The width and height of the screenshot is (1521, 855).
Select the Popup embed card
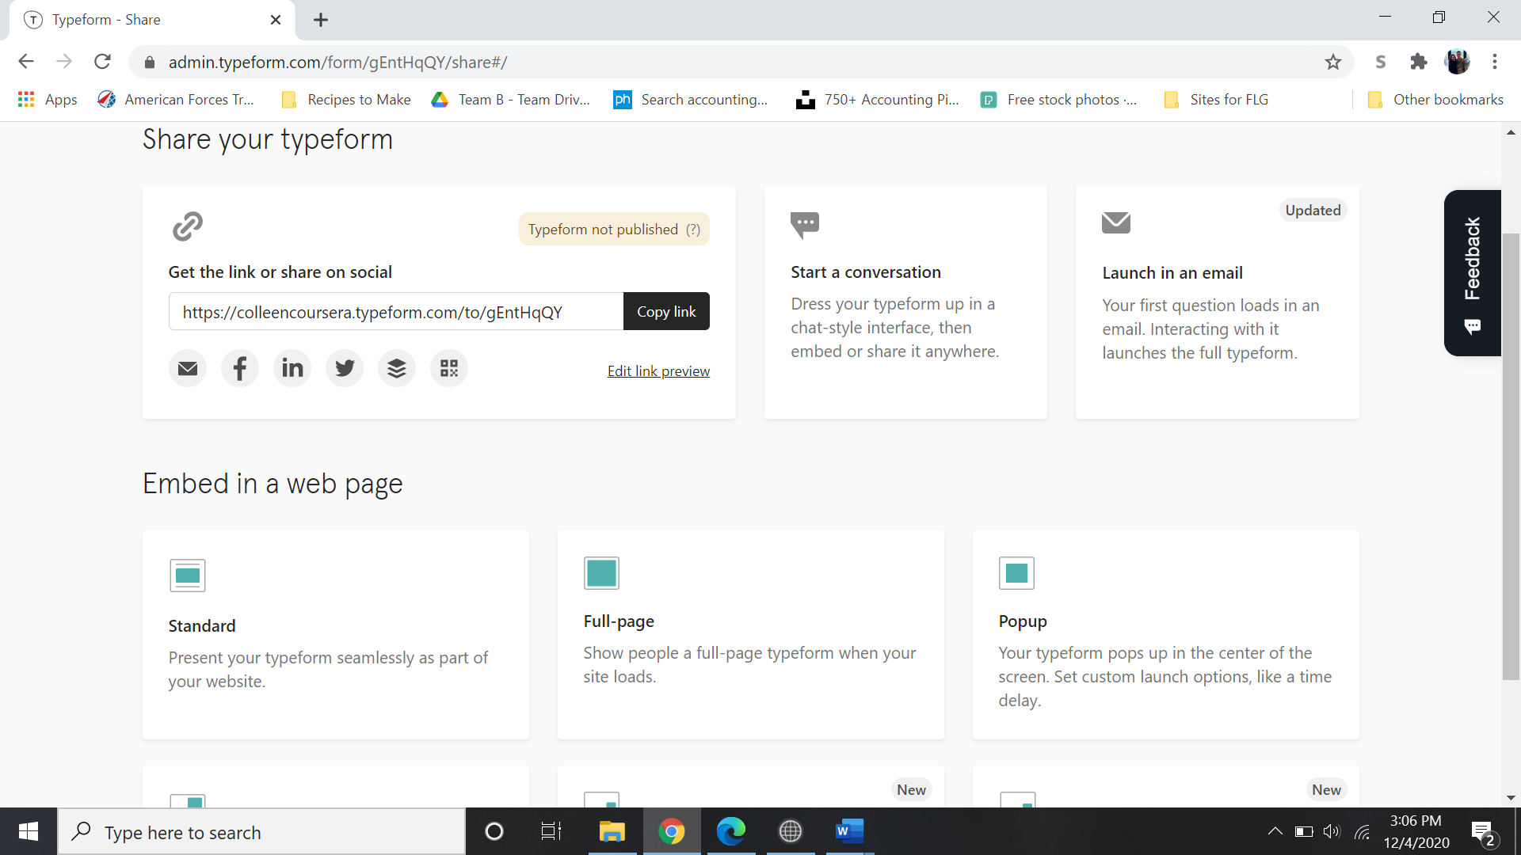click(x=1165, y=635)
